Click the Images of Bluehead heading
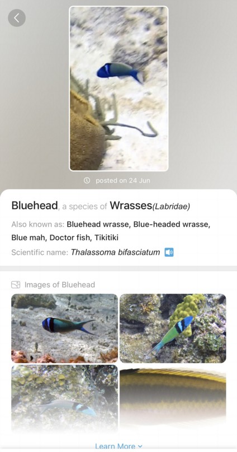237x452 pixels. click(x=60, y=285)
